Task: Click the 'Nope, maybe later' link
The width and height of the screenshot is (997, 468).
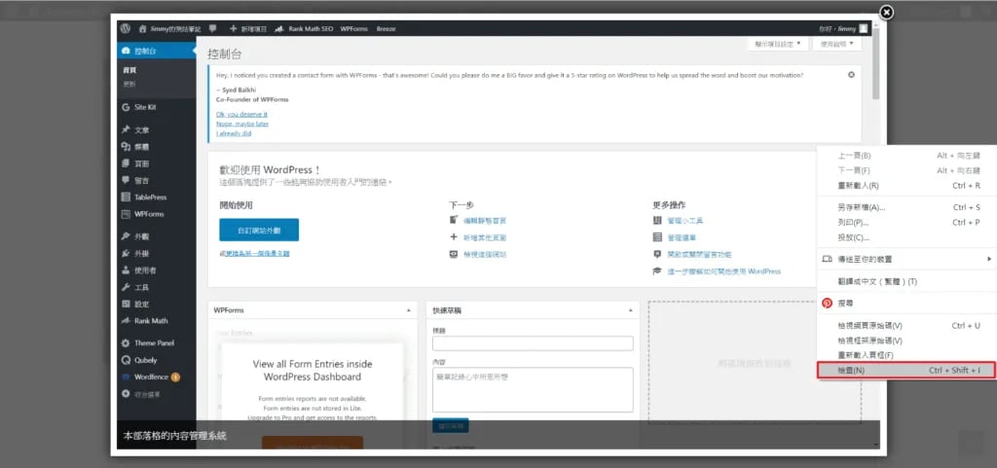Action: click(x=242, y=124)
